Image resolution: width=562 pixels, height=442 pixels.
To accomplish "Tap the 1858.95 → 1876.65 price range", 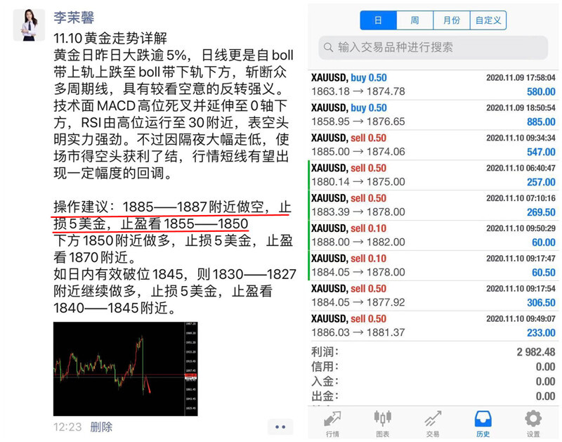I will 358,122.
